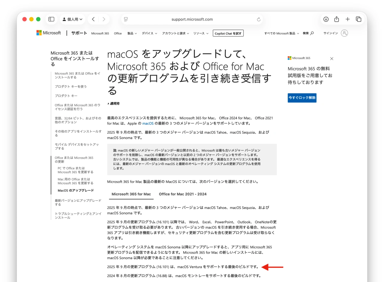Expand the アカウントと請求 dropdown
The height and width of the screenshot is (282, 384).
(175, 33)
